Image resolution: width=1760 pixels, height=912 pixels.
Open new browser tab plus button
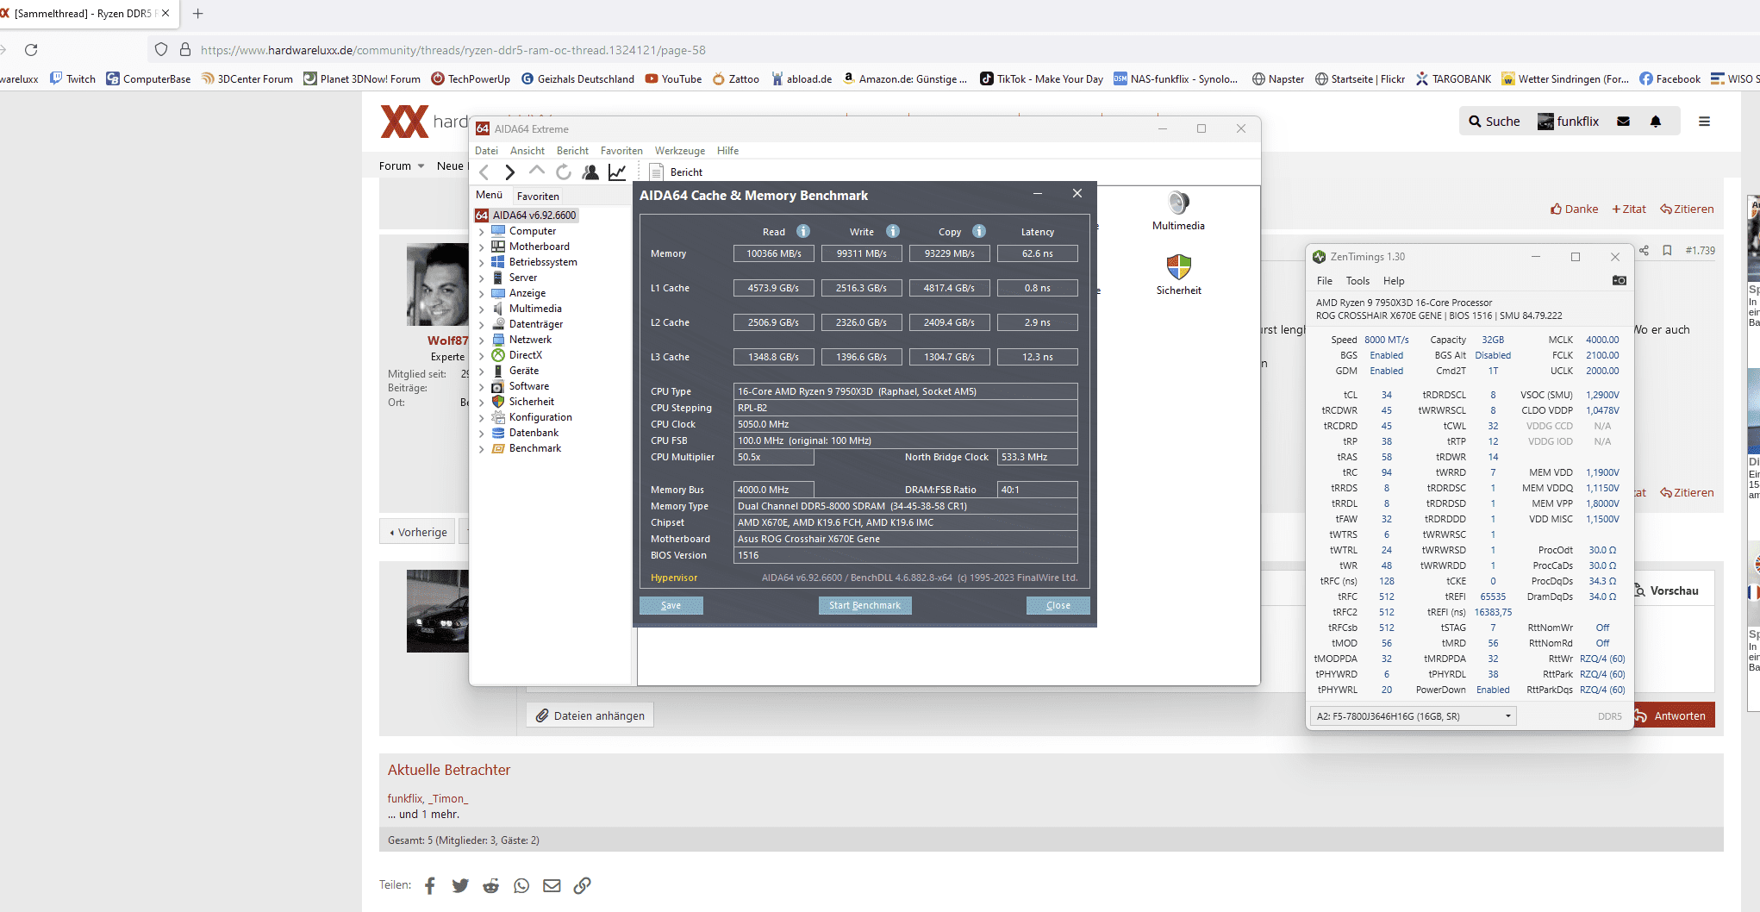[197, 14]
